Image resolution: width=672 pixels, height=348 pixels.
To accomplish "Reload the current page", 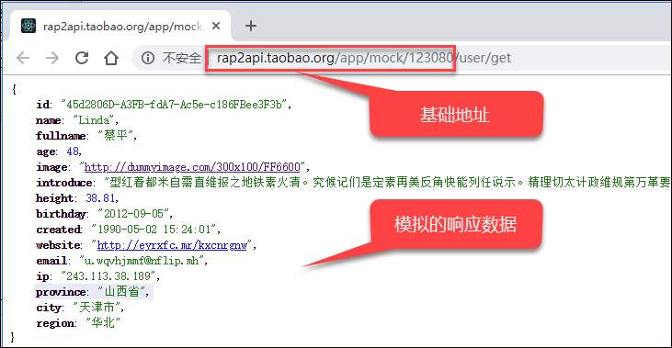I will tap(82, 58).
